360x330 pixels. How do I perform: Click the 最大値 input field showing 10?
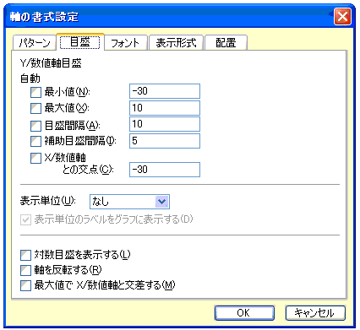[165, 108]
